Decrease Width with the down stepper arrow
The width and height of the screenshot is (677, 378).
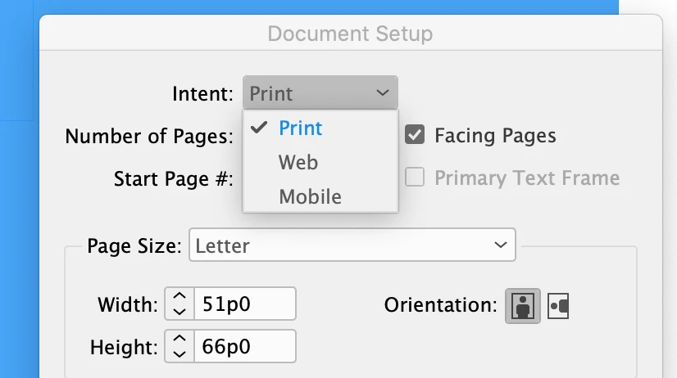point(179,311)
